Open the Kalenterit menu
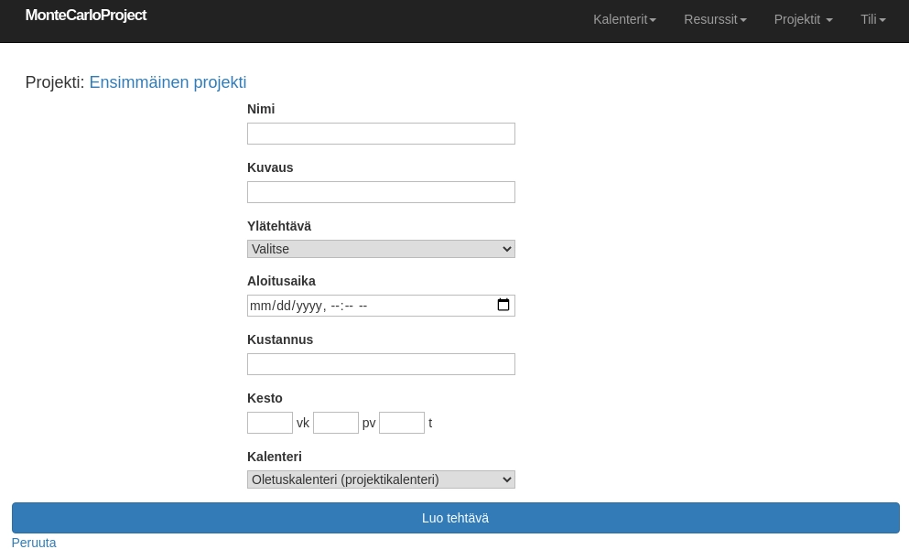 (624, 19)
